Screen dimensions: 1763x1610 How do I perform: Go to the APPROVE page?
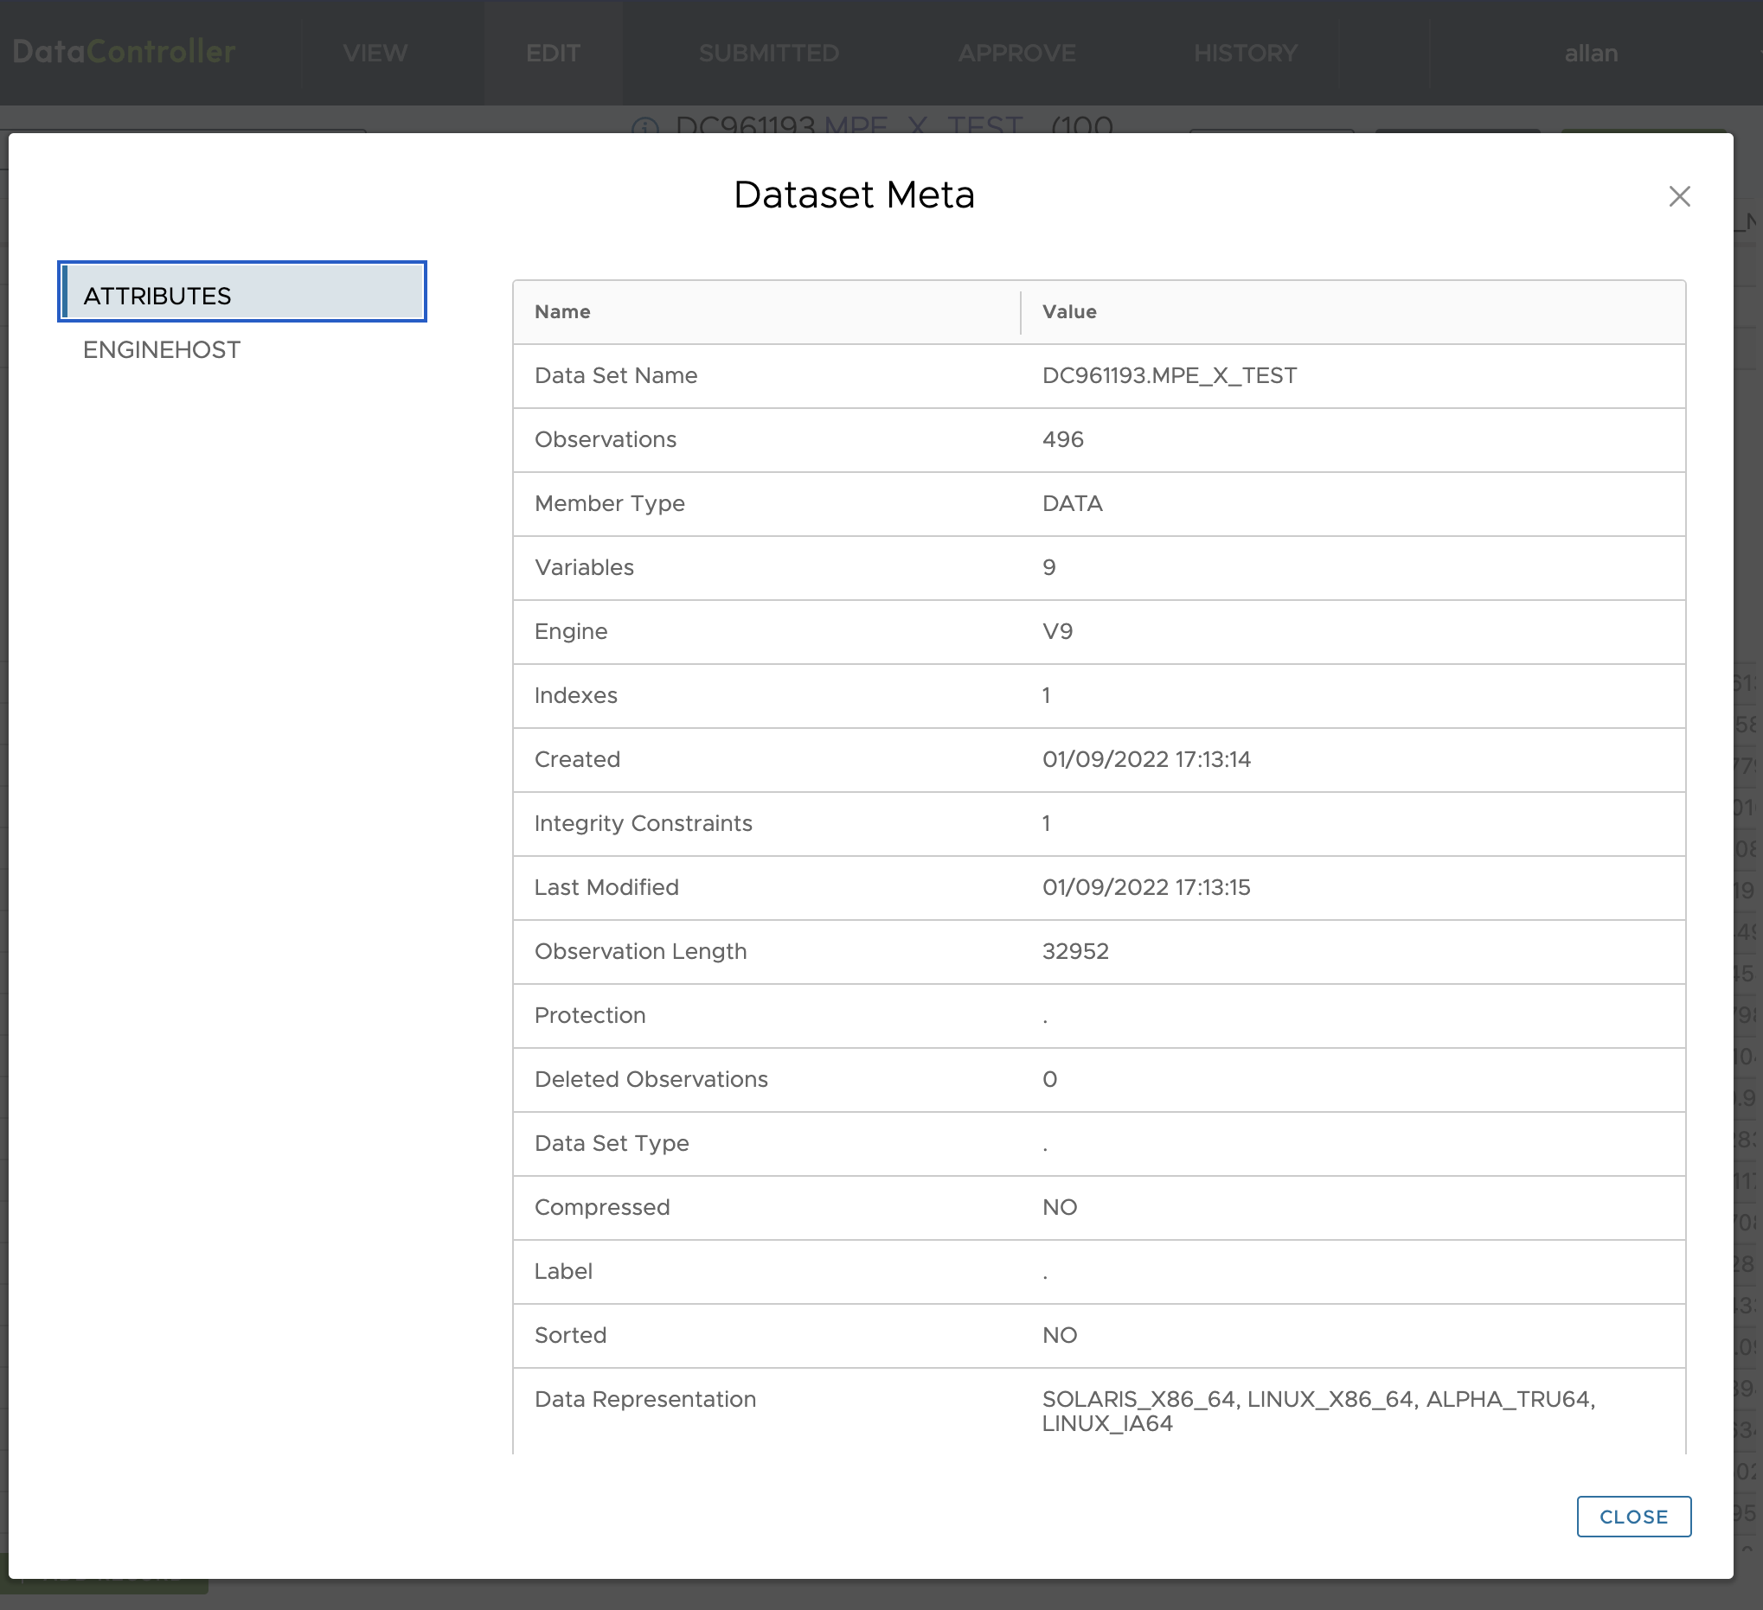(1016, 54)
